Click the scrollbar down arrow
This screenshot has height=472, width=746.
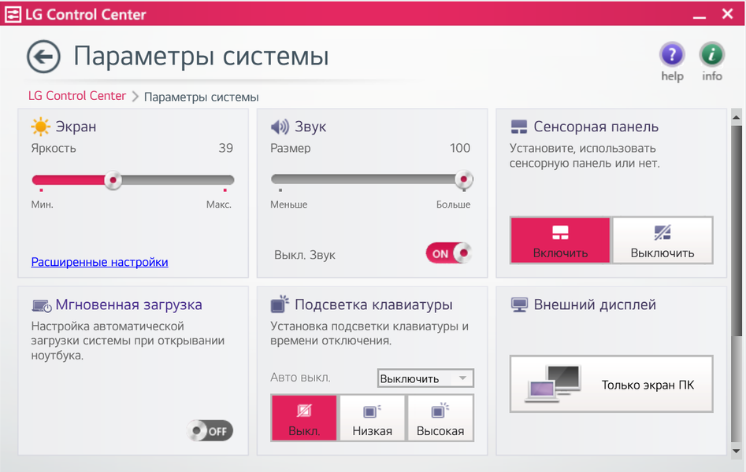pyautogui.click(x=736, y=451)
